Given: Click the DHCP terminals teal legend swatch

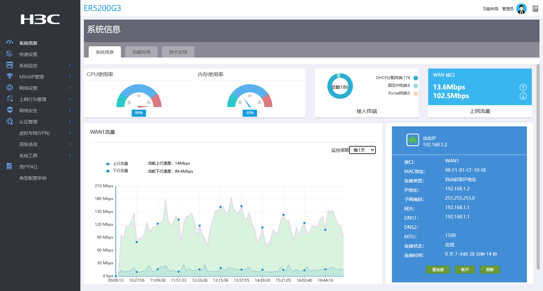Looking at the screenshot, I should 415,78.
